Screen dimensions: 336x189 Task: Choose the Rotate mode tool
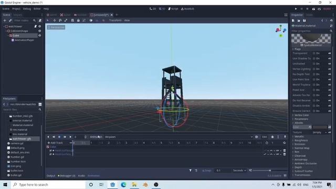(x=60, y=20)
